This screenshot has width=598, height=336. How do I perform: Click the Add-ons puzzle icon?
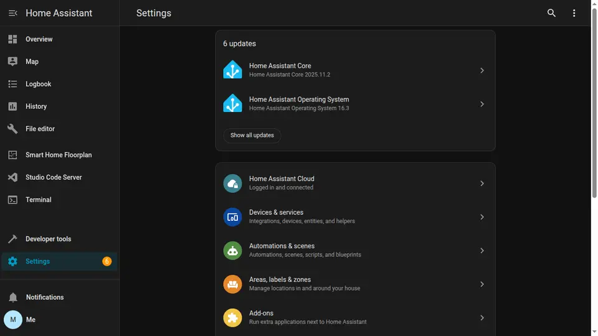pyautogui.click(x=232, y=318)
